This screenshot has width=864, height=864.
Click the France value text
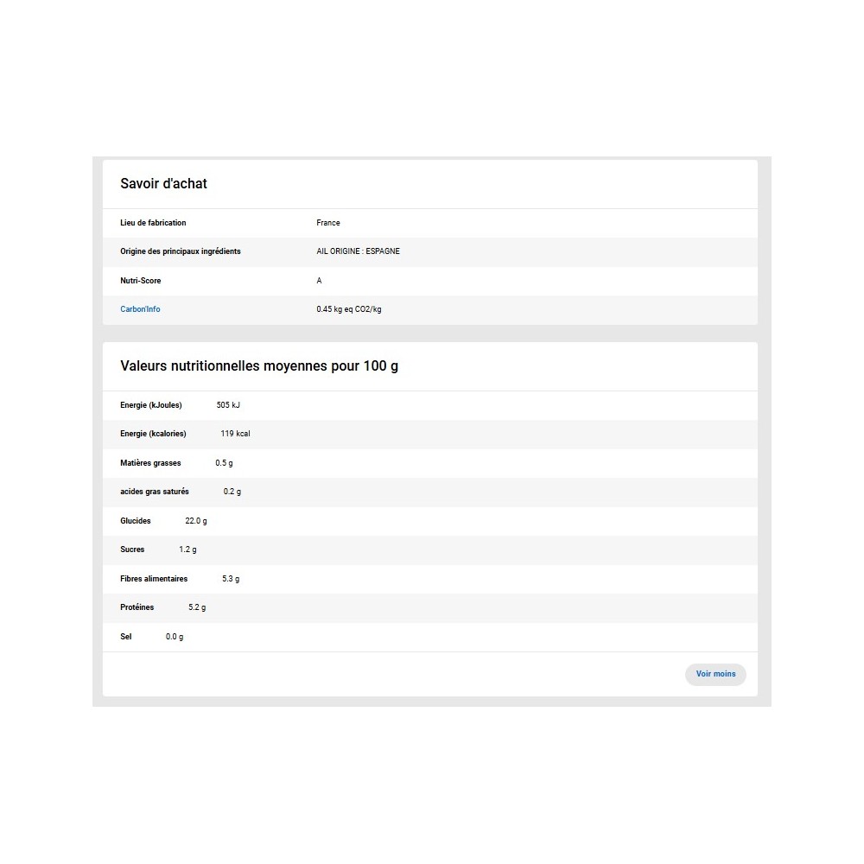click(x=328, y=223)
